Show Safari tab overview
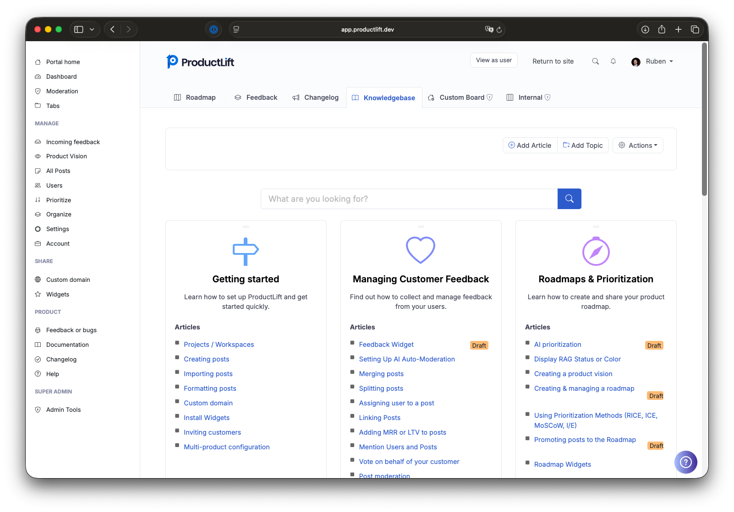734x512 pixels. pos(695,29)
